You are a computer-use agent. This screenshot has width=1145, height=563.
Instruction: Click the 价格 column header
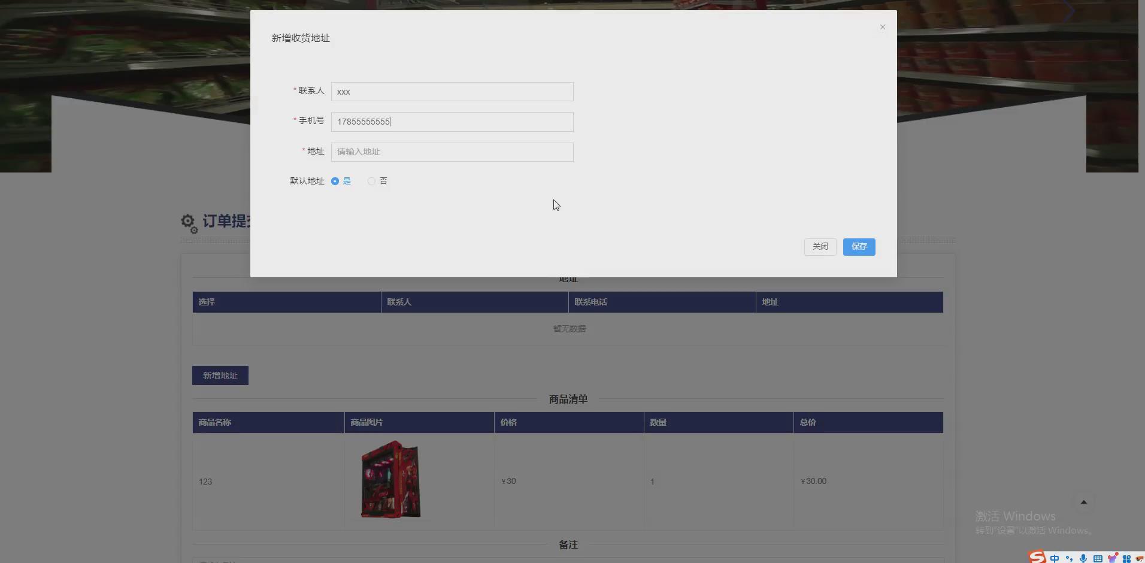[569, 422]
